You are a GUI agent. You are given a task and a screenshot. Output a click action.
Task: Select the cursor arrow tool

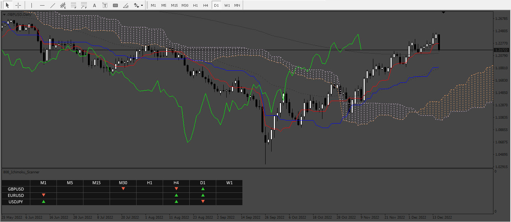pos(7,5)
